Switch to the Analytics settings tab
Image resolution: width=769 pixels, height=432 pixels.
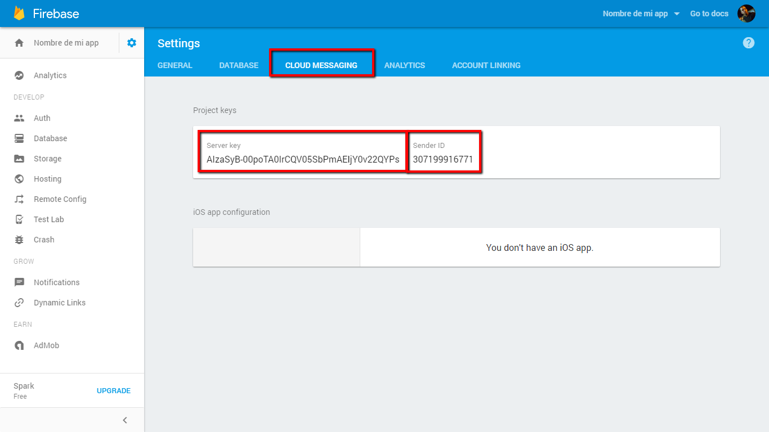tap(404, 65)
